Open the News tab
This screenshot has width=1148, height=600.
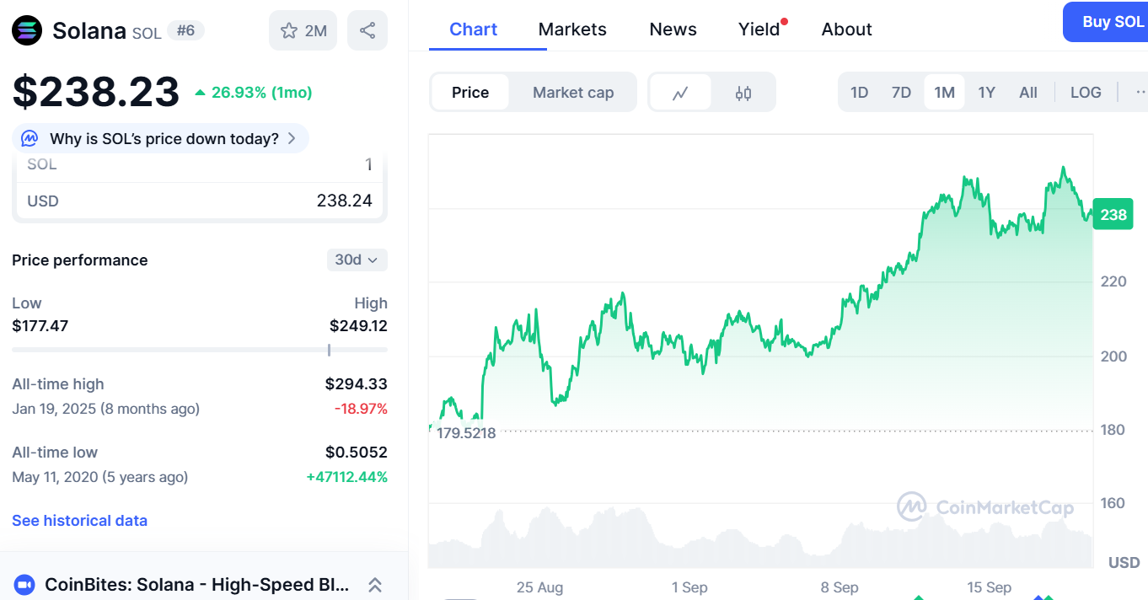point(673,29)
